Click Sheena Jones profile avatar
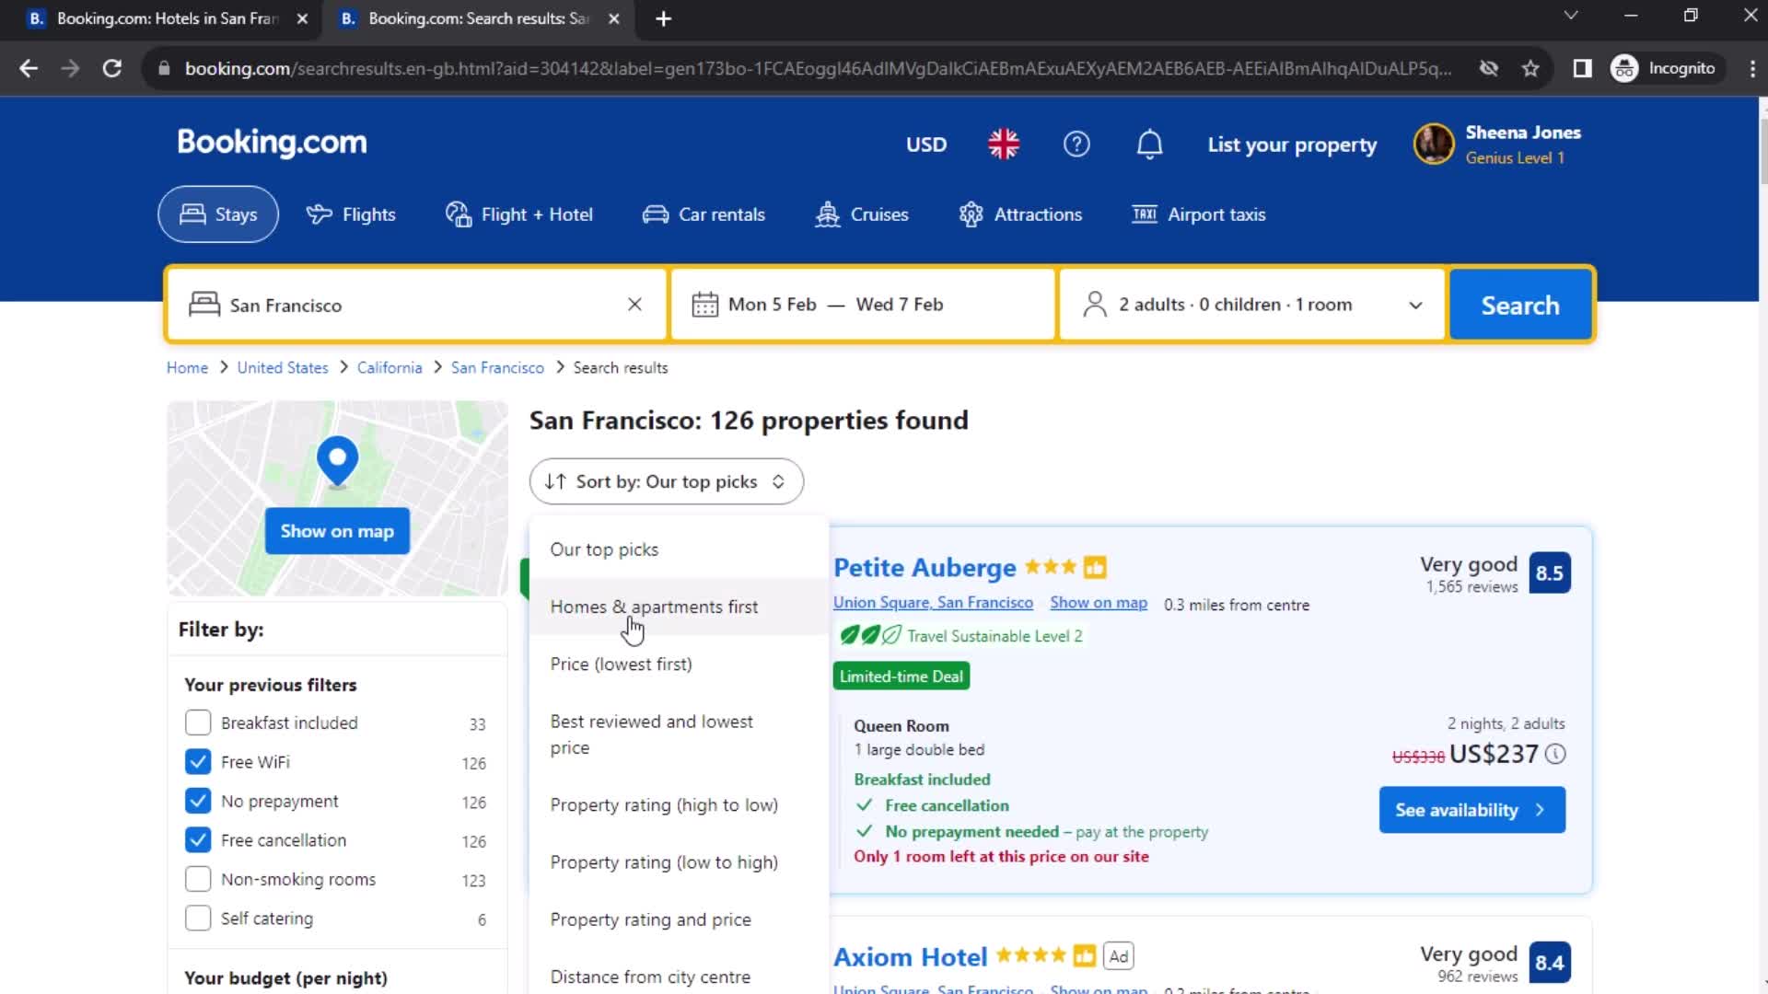The width and height of the screenshot is (1768, 994). coord(1434,144)
